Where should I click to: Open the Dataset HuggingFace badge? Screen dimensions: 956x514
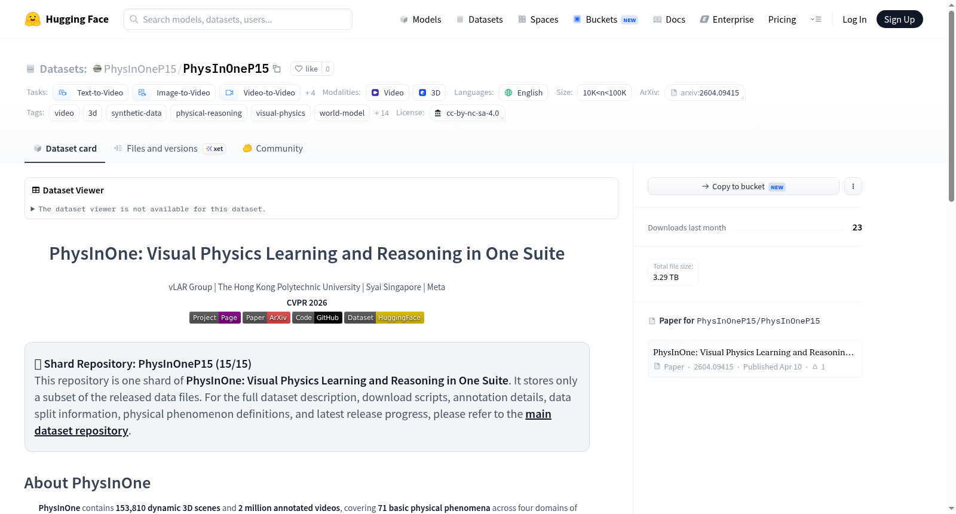tap(384, 318)
